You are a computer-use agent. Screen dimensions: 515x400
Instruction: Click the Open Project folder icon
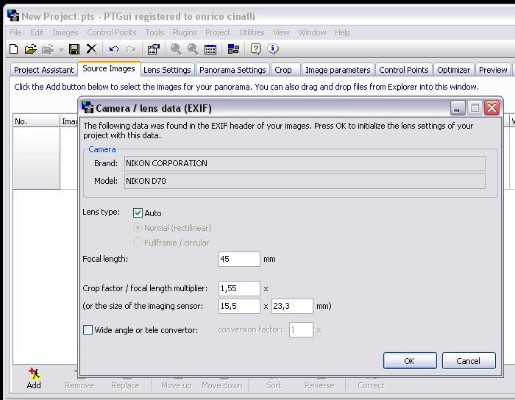click(31, 49)
